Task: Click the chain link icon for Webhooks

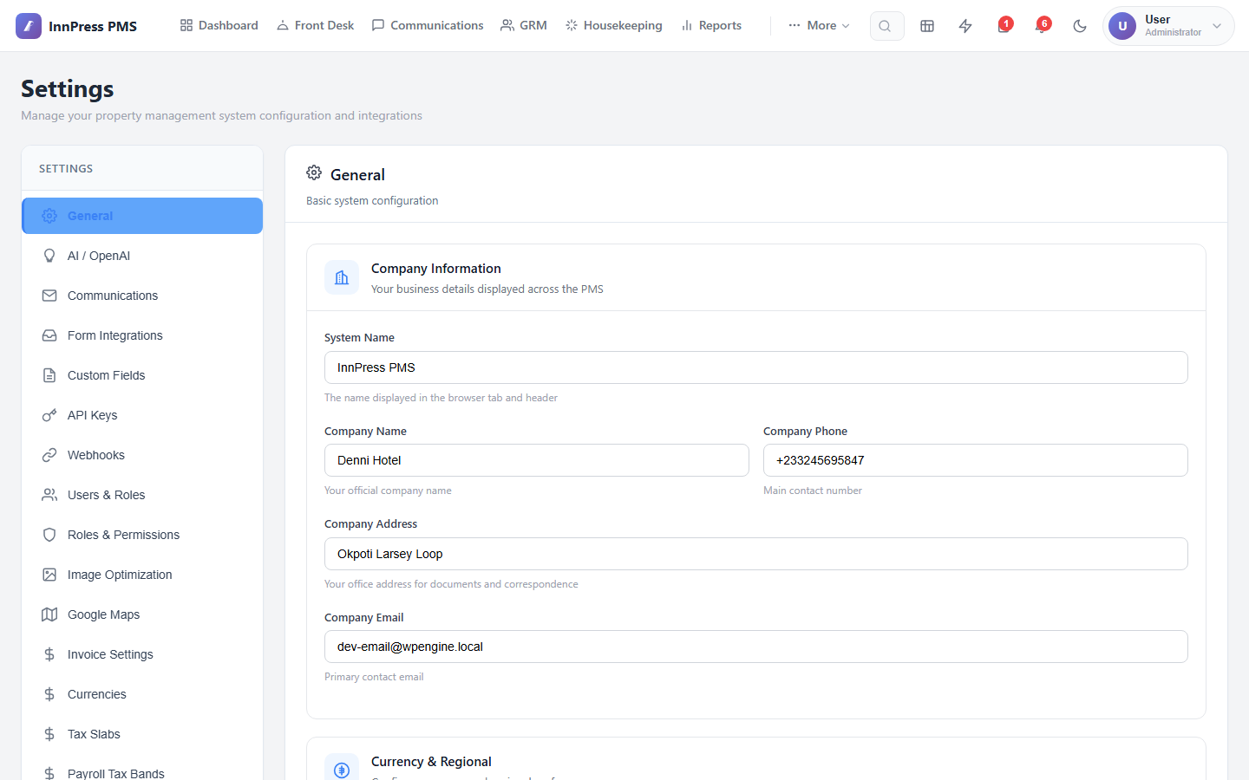Action: point(49,455)
